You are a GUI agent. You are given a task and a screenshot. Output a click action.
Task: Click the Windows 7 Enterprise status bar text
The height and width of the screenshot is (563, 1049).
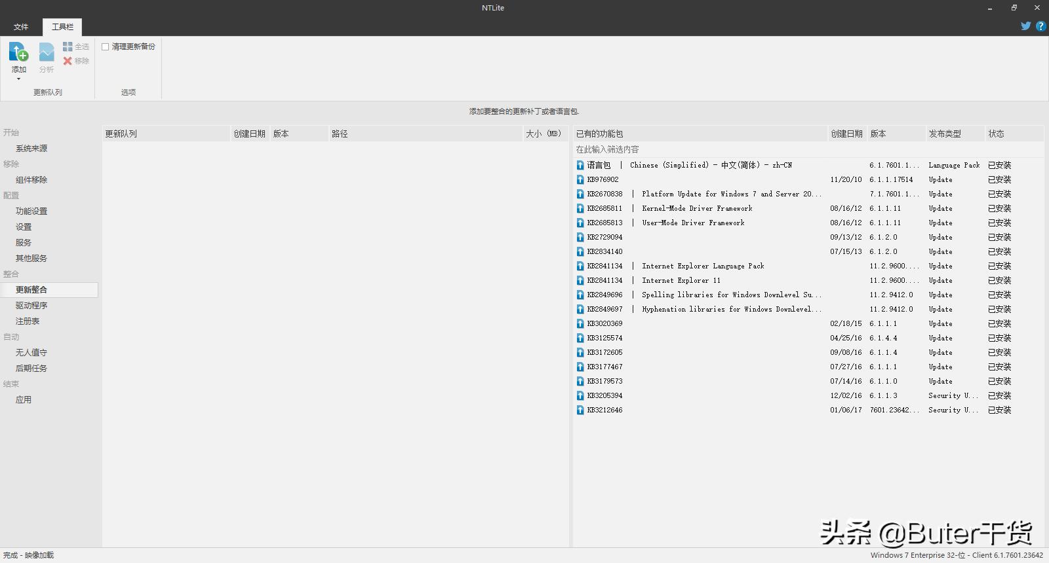point(957,555)
